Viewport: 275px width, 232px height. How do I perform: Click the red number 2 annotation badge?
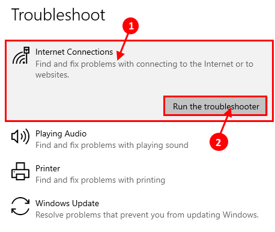click(x=219, y=142)
